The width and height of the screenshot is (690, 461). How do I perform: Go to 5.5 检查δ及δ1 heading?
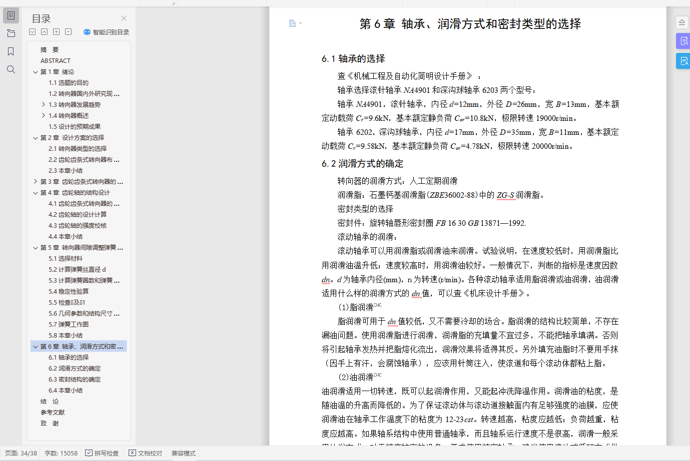click(x=67, y=303)
